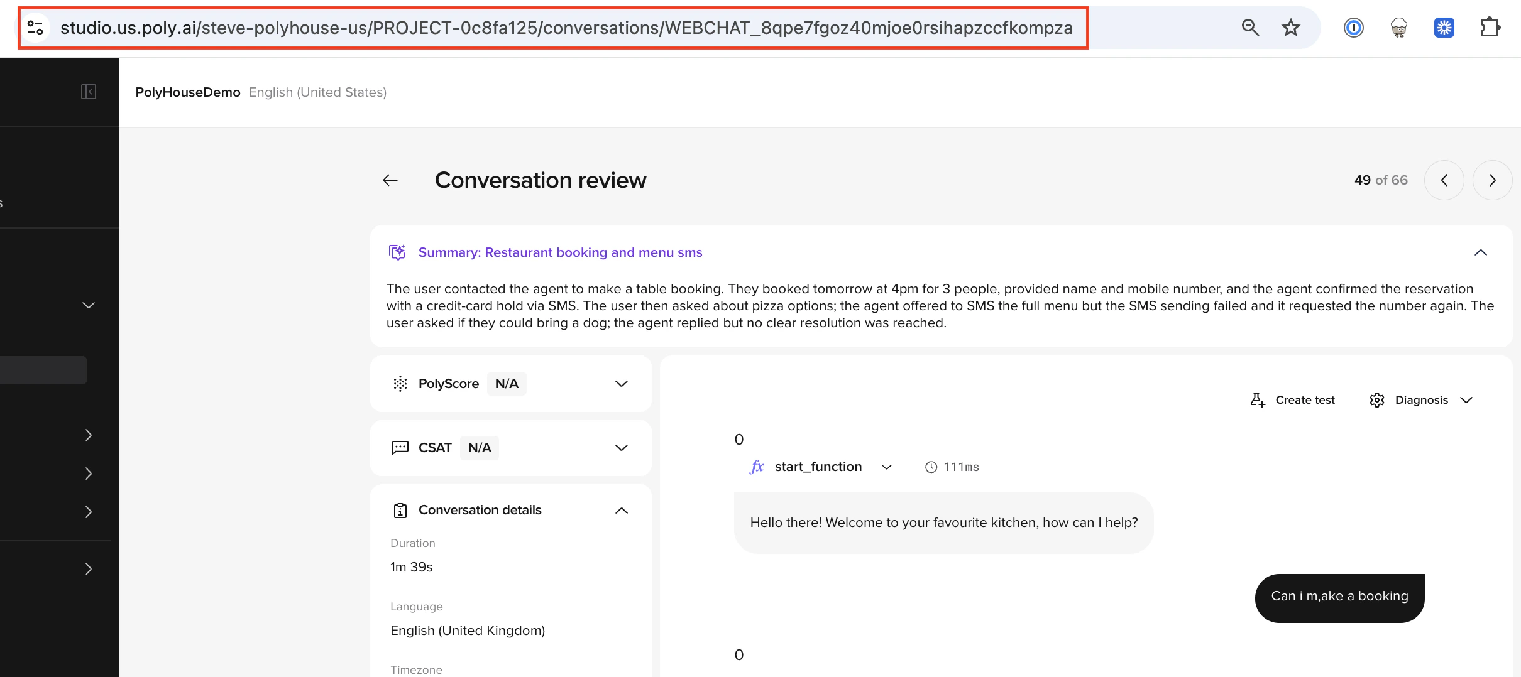Click the AI summary sparkle icon
The height and width of the screenshot is (677, 1521).
pos(397,252)
